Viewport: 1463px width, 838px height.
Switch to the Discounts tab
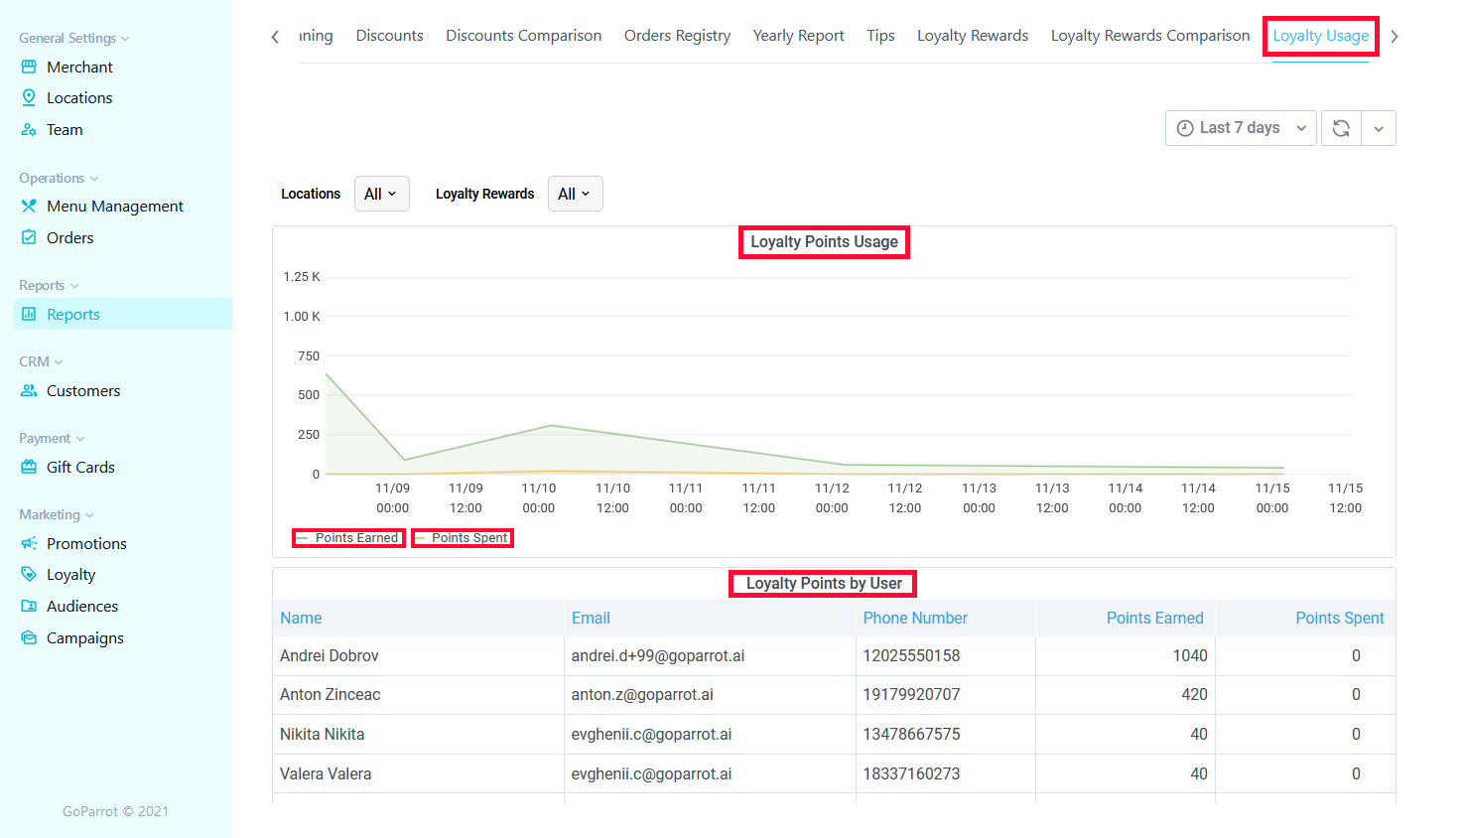pos(389,36)
